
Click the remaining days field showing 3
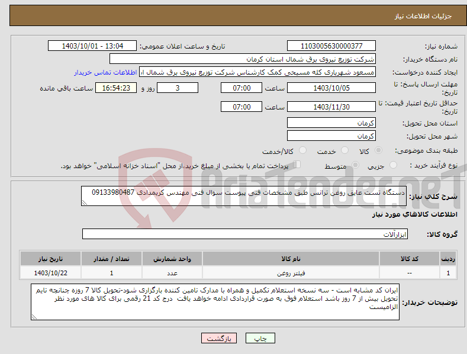point(178,88)
